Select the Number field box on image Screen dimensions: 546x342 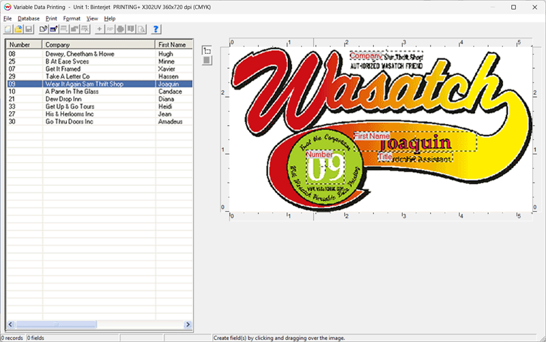click(326, 167)
